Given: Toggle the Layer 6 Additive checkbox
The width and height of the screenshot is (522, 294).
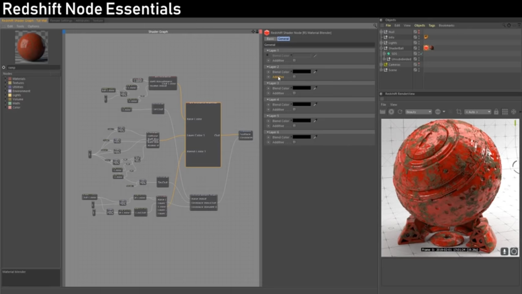Looking at the screenshot, I should click(294, 142).
